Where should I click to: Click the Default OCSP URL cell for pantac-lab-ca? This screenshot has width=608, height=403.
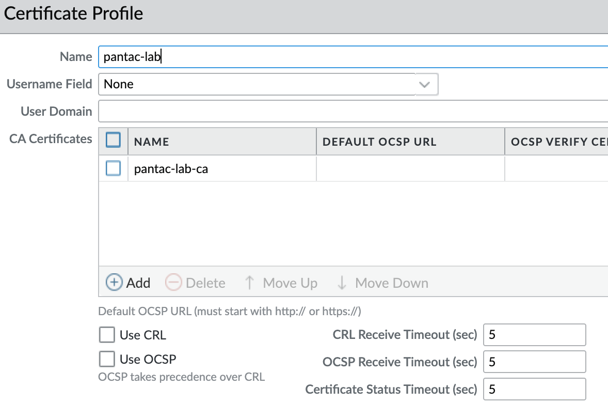(x=410, y=169)
